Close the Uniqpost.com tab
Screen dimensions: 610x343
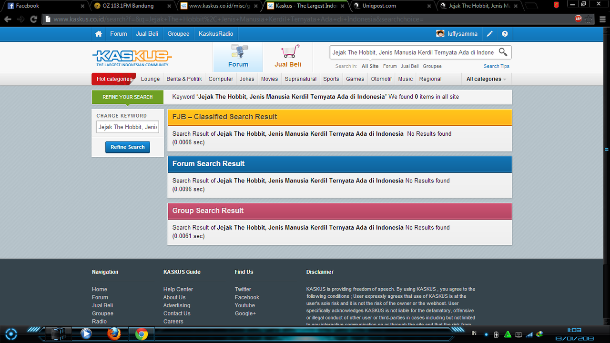tap(429, 6)
